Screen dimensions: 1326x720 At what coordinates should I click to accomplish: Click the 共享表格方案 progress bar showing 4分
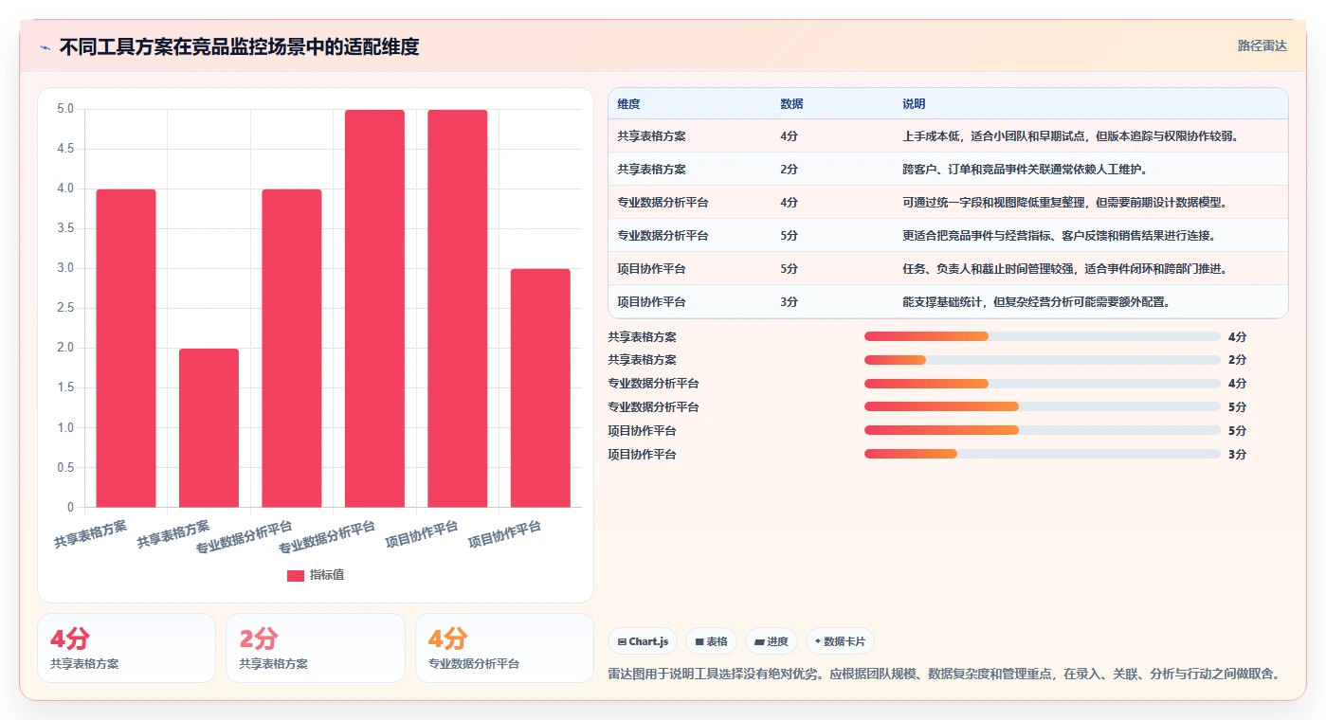point(1043,336)
